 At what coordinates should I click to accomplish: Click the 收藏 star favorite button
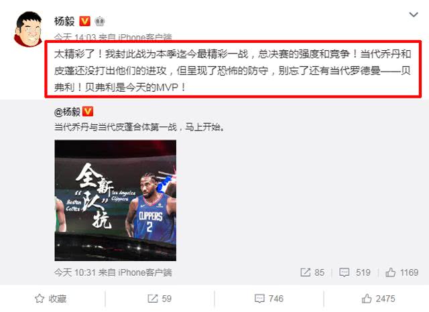pyautogui.click(x=51, y=299)
